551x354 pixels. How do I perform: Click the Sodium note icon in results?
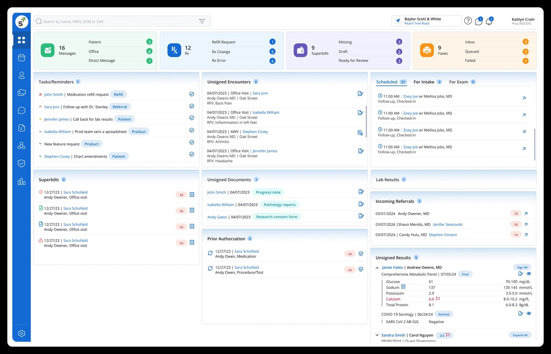coord(403,287)
